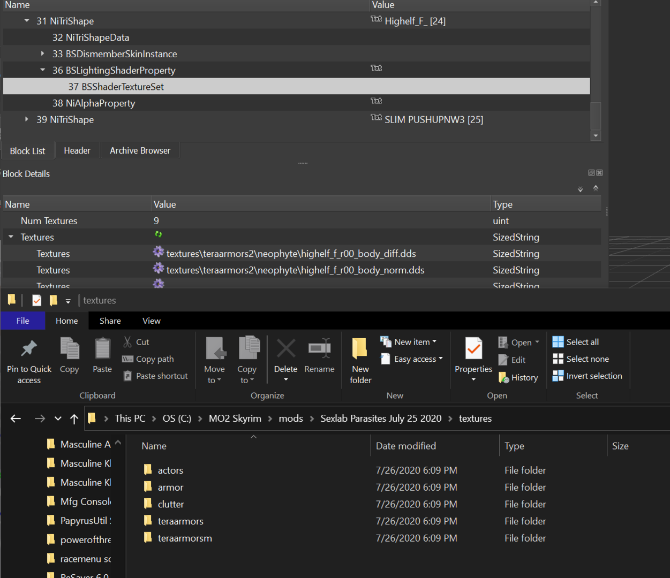Image resolution: width=670 pixels, height=578 pixels.
Task: Click Txt icon in NiAlphaProperty row
Action: 376,101
